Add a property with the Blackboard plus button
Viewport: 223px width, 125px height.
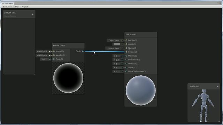32,14
